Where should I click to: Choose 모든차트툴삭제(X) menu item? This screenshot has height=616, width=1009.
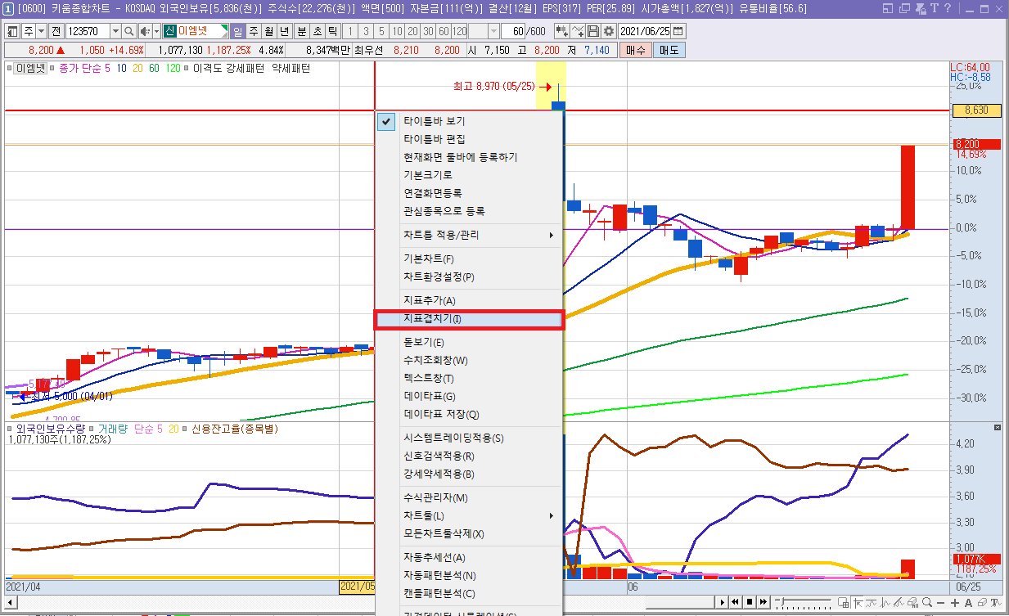469,534
